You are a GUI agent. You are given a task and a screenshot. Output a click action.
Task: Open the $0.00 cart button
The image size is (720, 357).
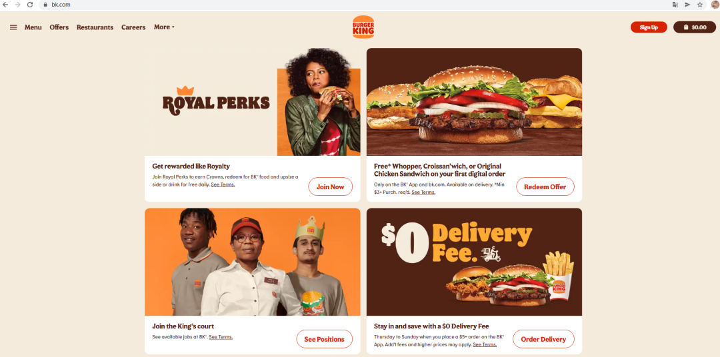(x=695, y=27)
